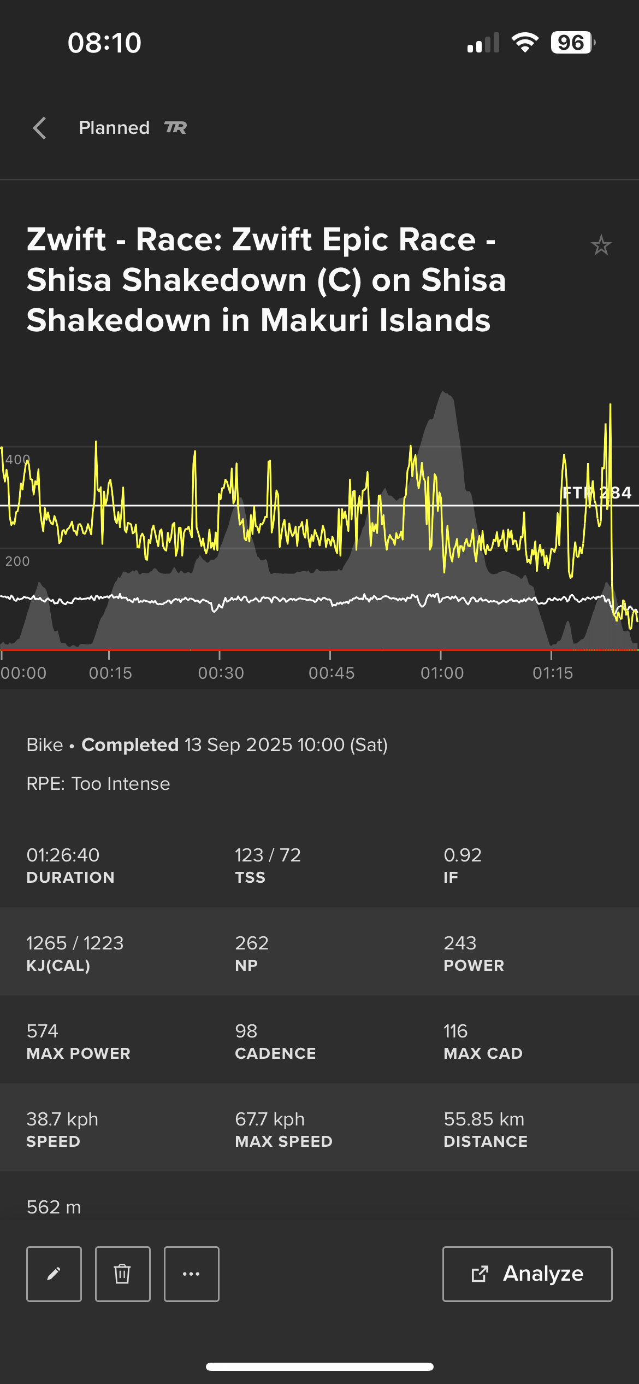Screen dimensions: 639x1384
Task: Tap RPE: Too Intense text
Action: coord(98,784)
